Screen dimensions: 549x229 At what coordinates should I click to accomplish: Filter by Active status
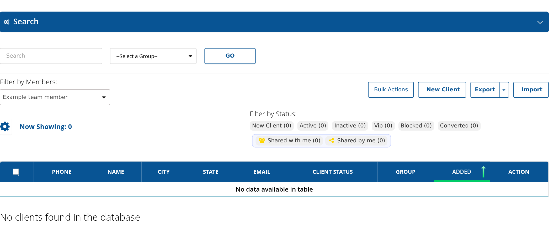(313, 126)
